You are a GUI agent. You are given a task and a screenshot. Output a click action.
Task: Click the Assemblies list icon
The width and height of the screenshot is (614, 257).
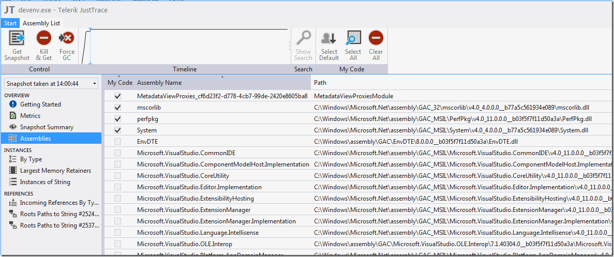[13, 139]
